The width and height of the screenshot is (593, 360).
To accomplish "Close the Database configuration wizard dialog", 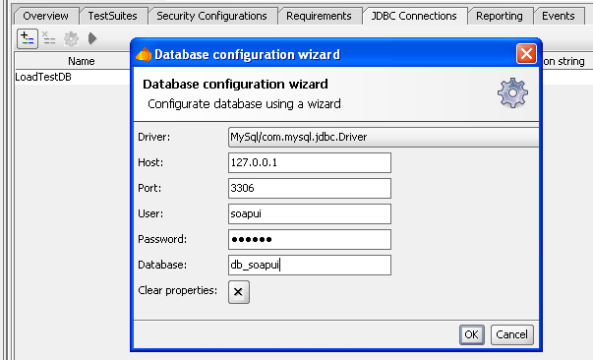I will [526, 54].
